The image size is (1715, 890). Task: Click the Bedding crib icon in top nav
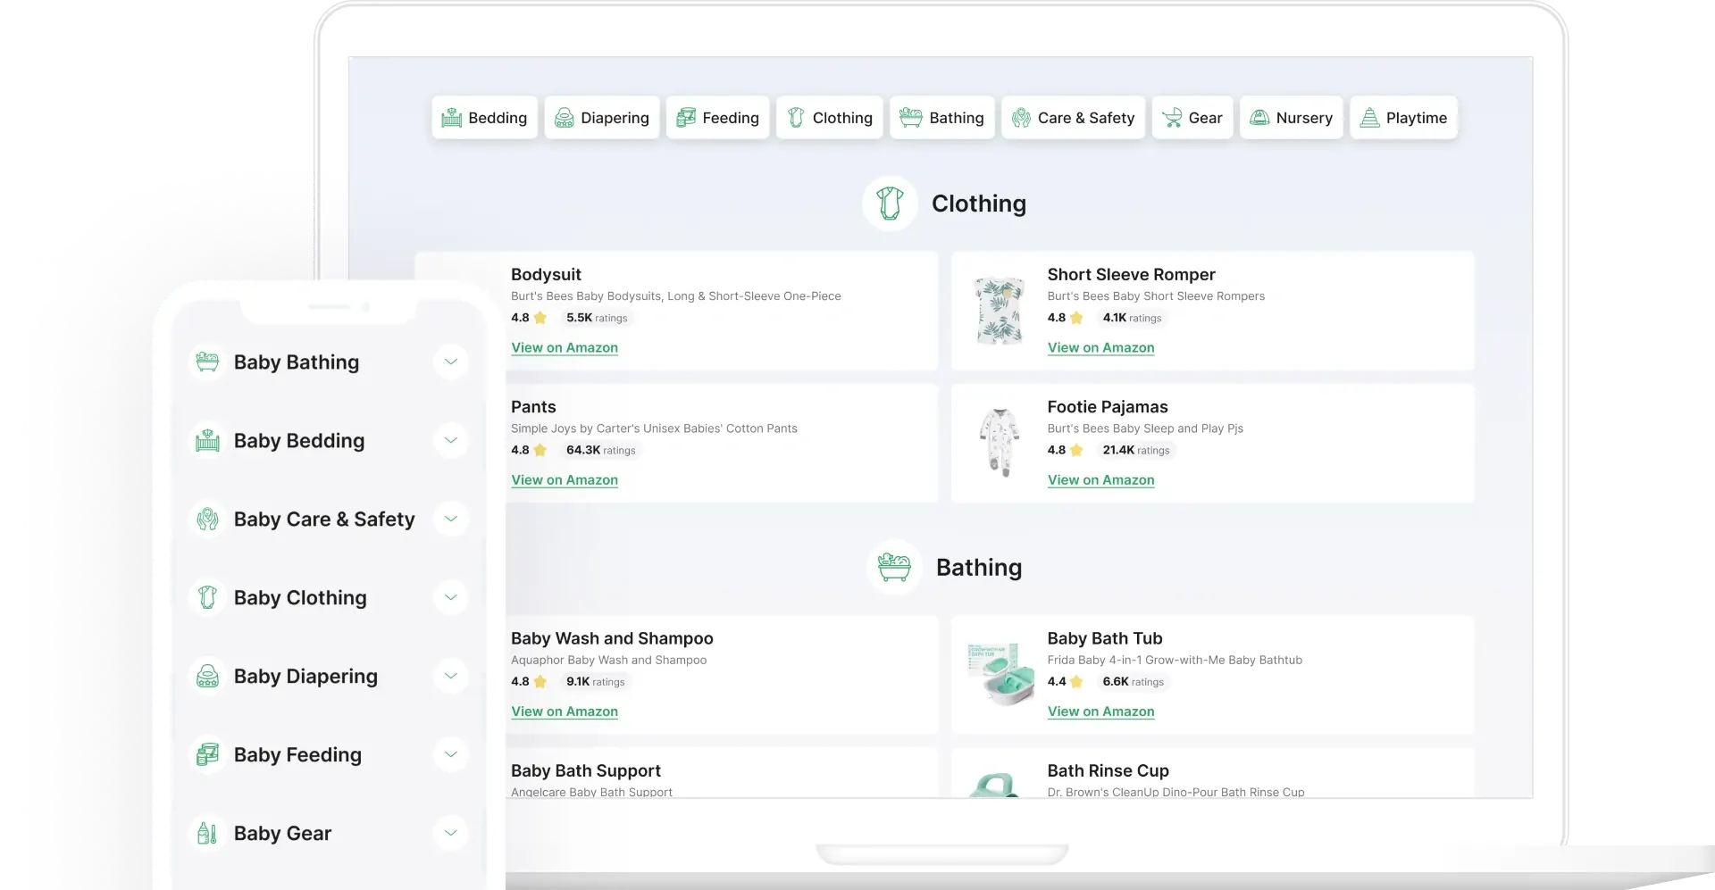452,118
